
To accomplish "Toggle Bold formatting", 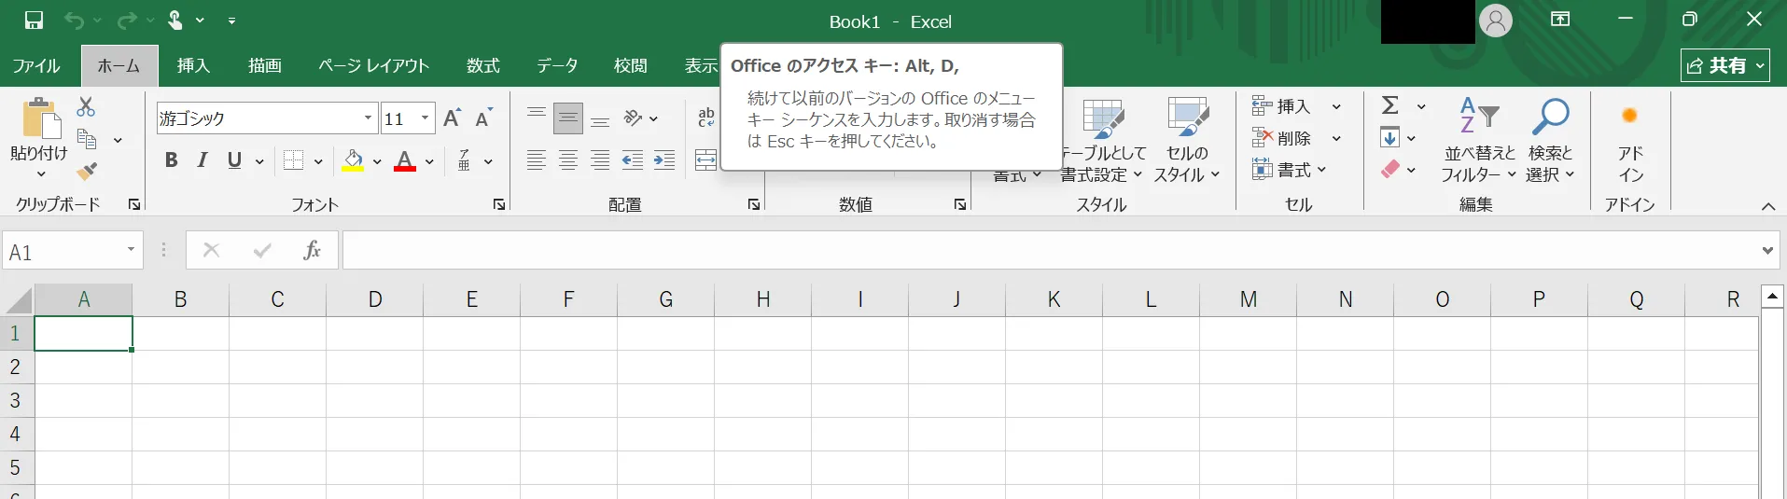I will [x=171, y=160].
